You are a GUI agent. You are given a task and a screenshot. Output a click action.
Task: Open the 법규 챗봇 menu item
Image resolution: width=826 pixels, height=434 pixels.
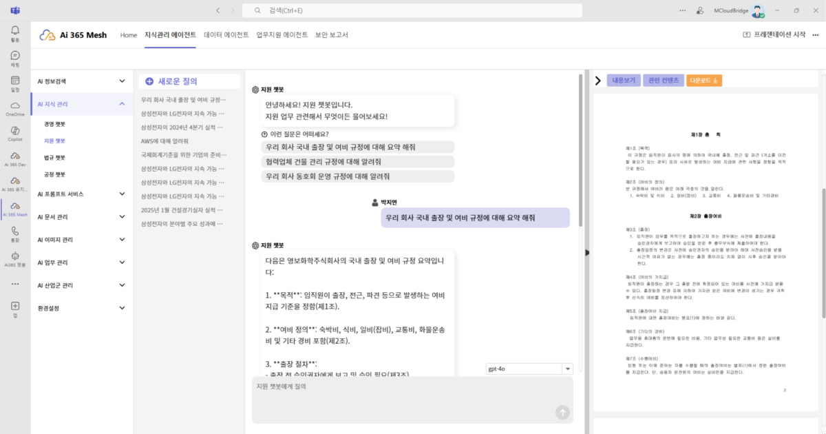[54, 158]
